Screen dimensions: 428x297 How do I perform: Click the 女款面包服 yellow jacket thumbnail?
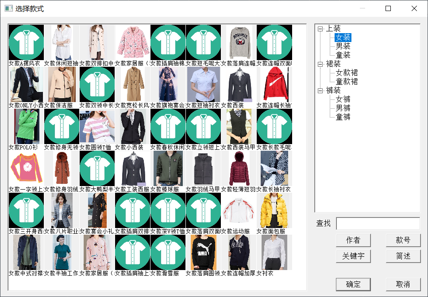[274, 210]
